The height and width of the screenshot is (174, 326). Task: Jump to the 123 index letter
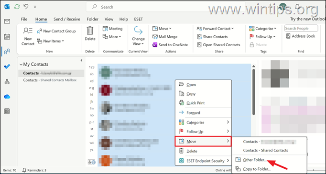(91, 67)
